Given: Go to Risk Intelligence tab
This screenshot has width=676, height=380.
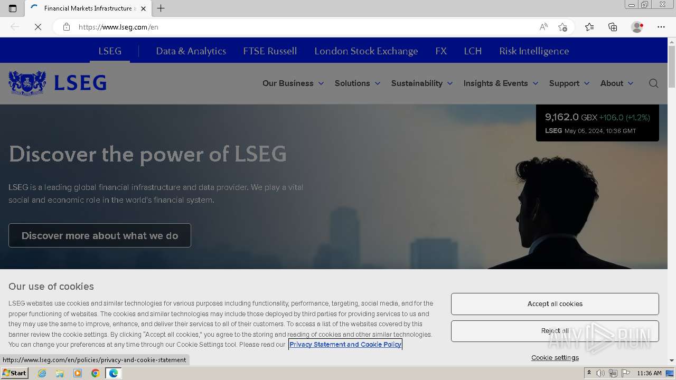Looking at the screenshot, I should (534, 51).
